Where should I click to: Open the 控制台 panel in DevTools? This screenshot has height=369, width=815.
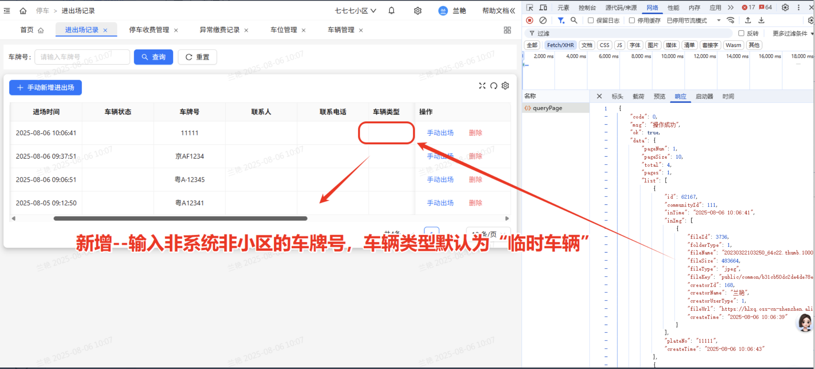[x=588, y=7]
